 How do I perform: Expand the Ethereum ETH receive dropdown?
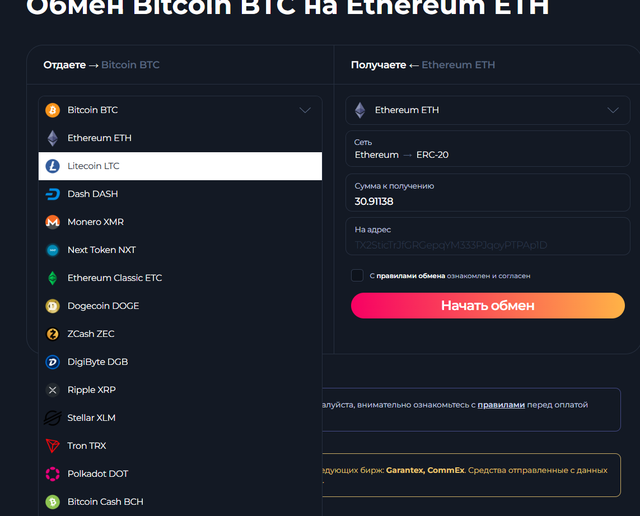tap(613, 110)
